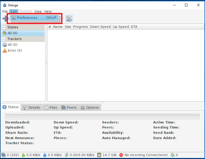Select Preferences from the Edit menu
205x159 pixels.
pyautogui.click(x=34, y=18)
